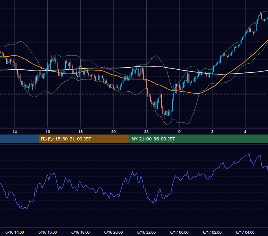The height and width of the screenshot is (236, 268).
Task: Click the 0 hour axis label
Action: [179, 132]
